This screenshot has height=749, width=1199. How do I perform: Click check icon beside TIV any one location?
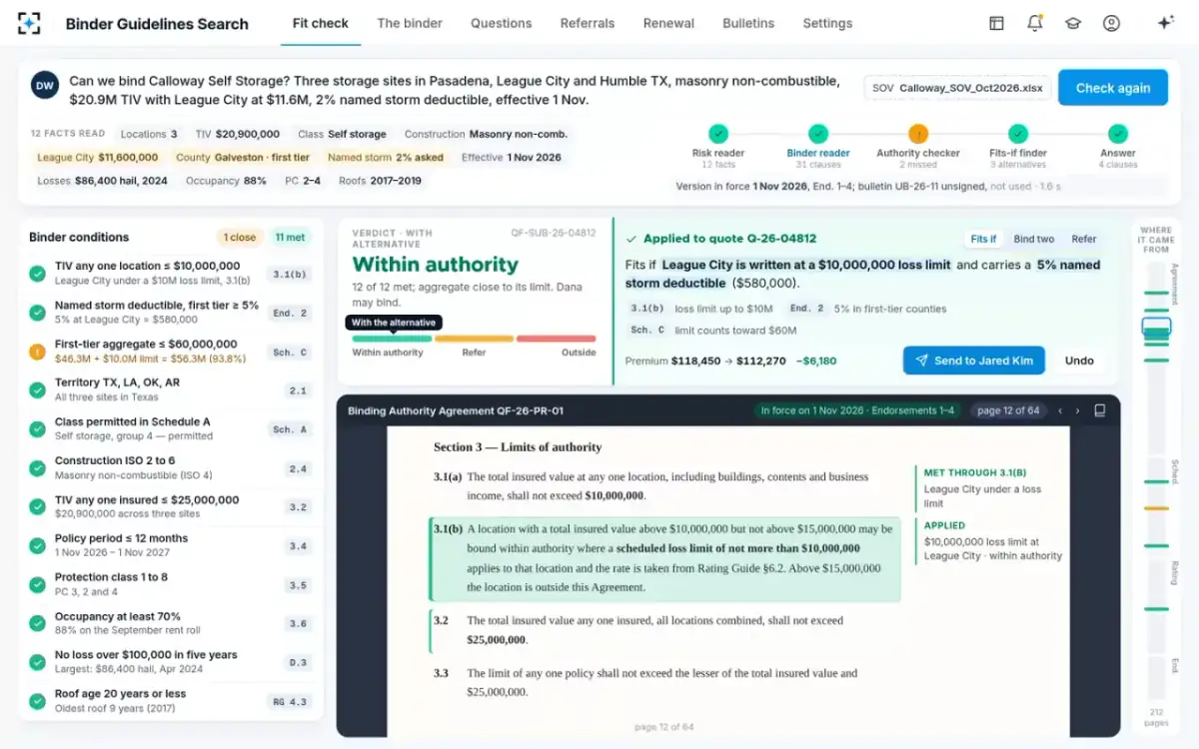point(37,274)
